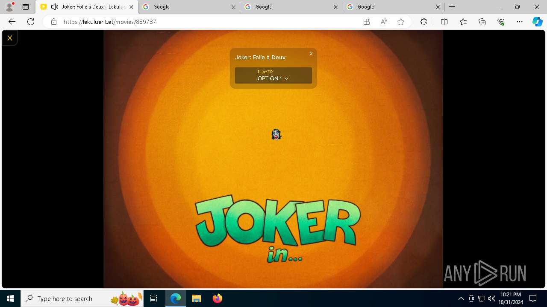Select the address bar URL
The width and height of the screenshot is (547, 307).
(x=110, y=22)
